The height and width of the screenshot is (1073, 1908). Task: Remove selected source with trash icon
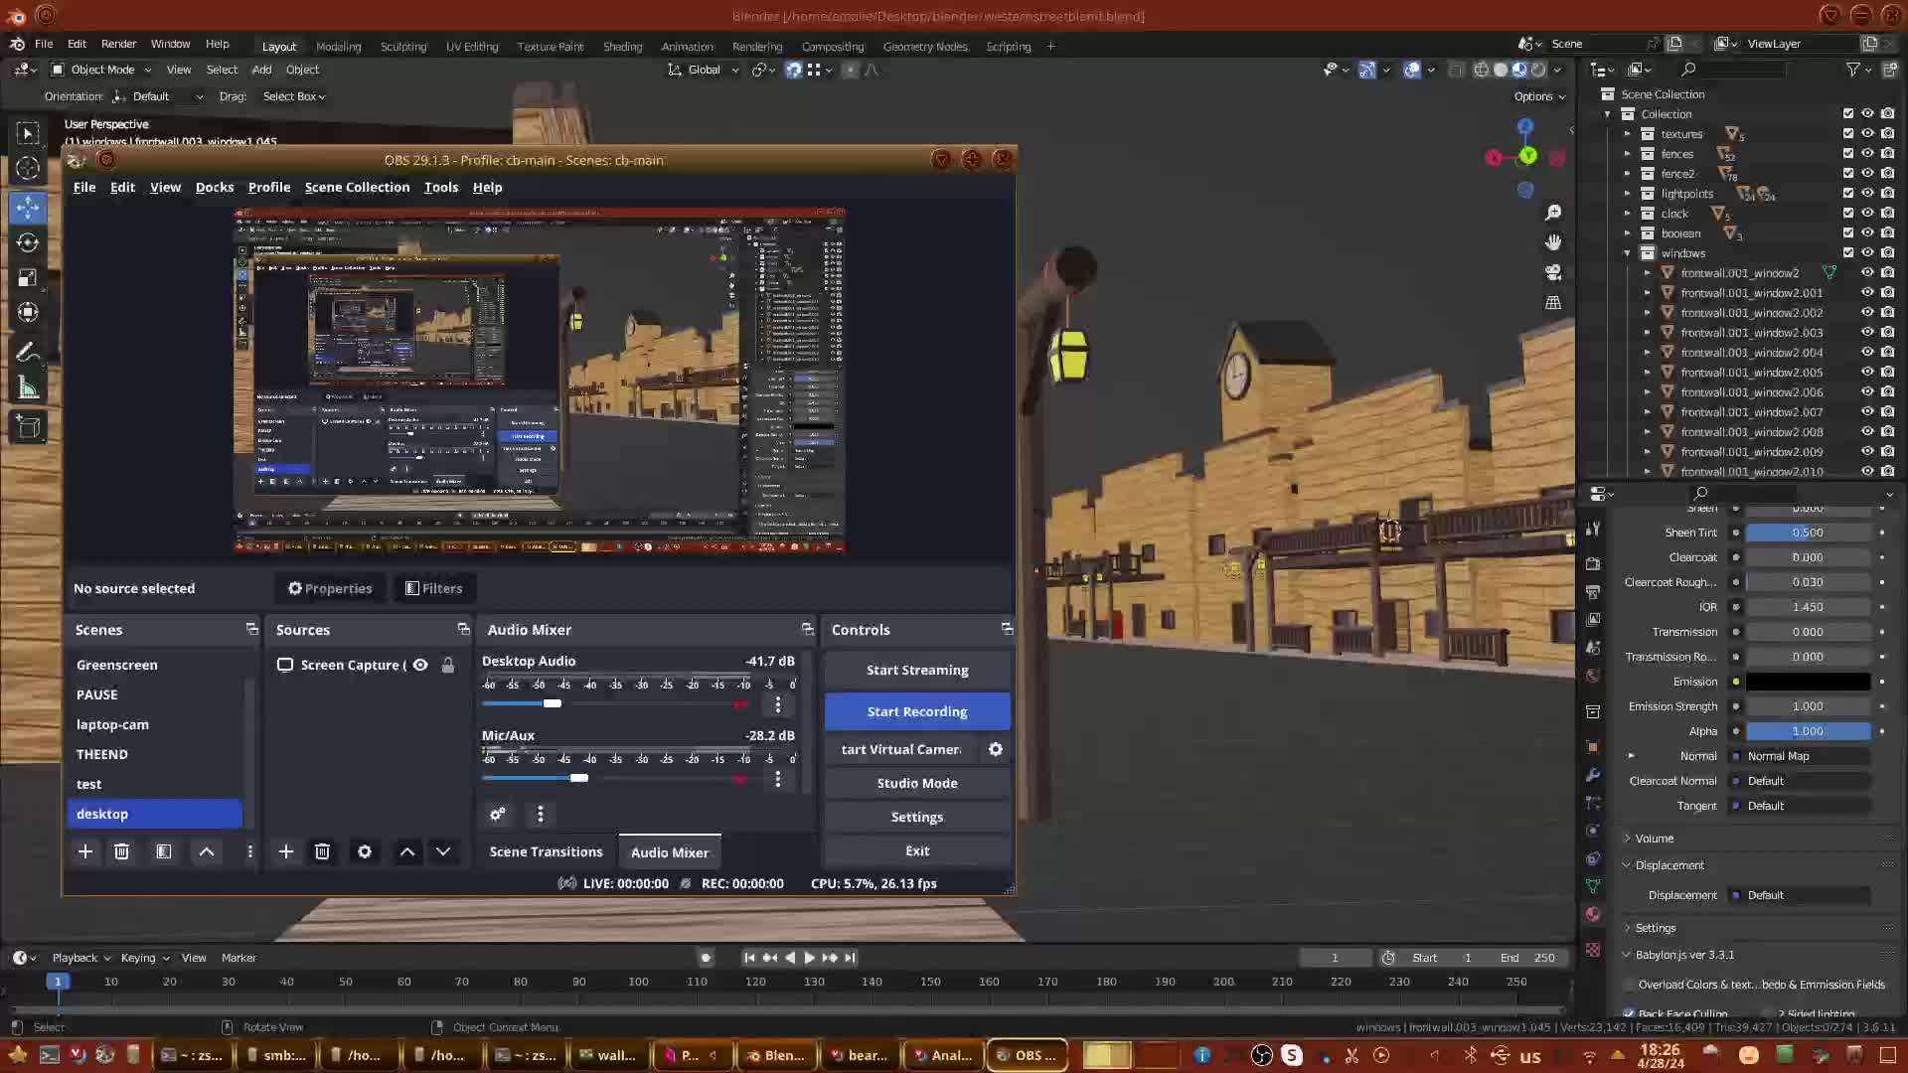click(x=322, y=851)
